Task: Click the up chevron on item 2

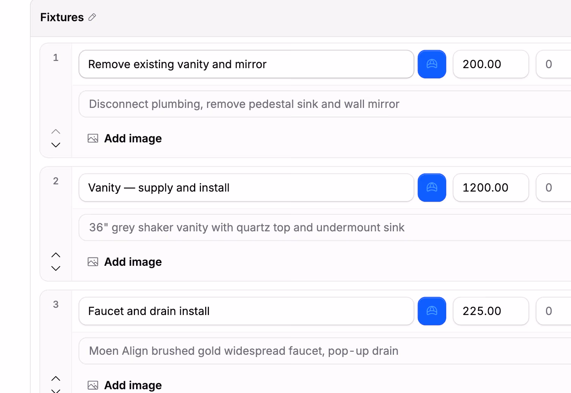Action: pyautogui.click(x=56, y=255)
